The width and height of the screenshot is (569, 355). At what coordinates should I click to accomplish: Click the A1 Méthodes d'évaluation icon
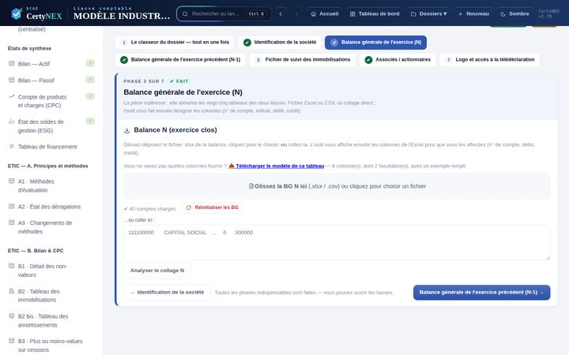[12, 181]
